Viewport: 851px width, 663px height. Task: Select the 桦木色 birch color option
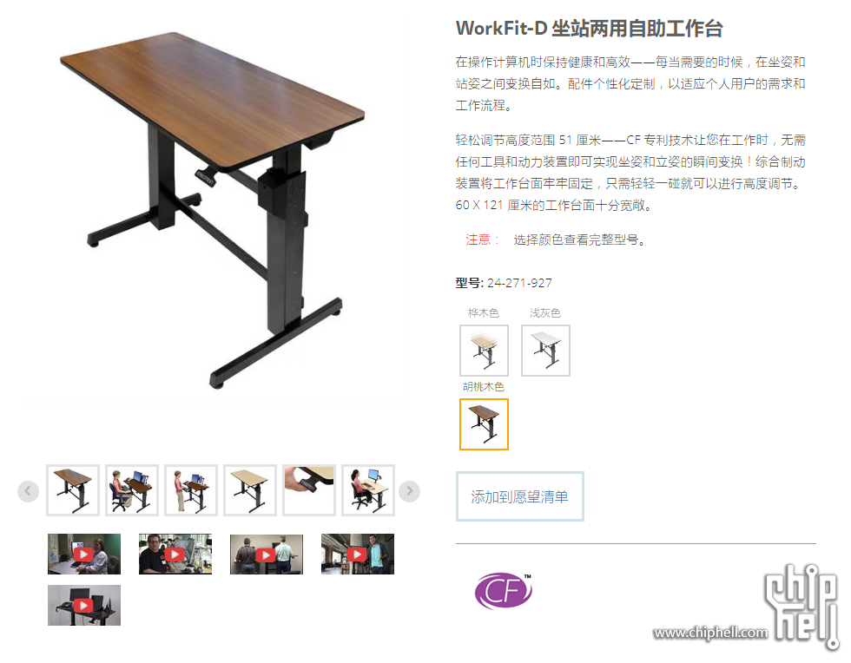[485, 351]
